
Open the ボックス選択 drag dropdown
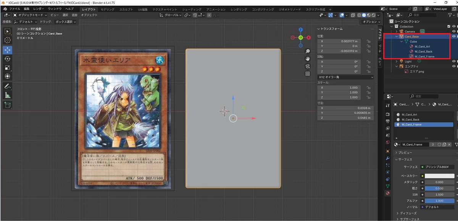(x=65, y=22)
